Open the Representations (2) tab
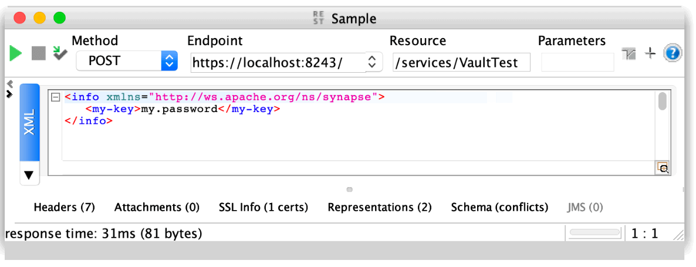The image size is (696, 267). (x=380, y=207)
